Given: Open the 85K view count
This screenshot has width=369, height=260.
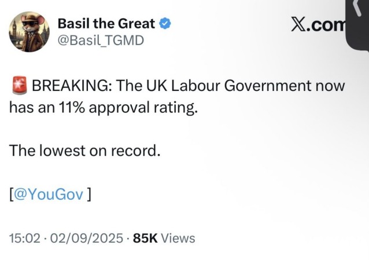Looking at the screenshot, I should coord(145,238).
